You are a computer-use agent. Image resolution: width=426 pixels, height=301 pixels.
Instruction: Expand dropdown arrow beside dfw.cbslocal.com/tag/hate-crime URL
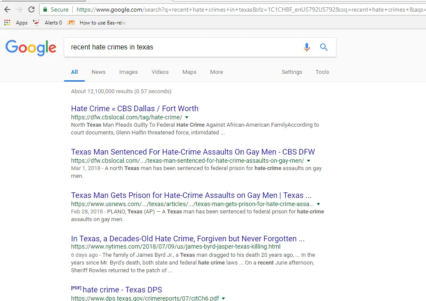(187, 117)
